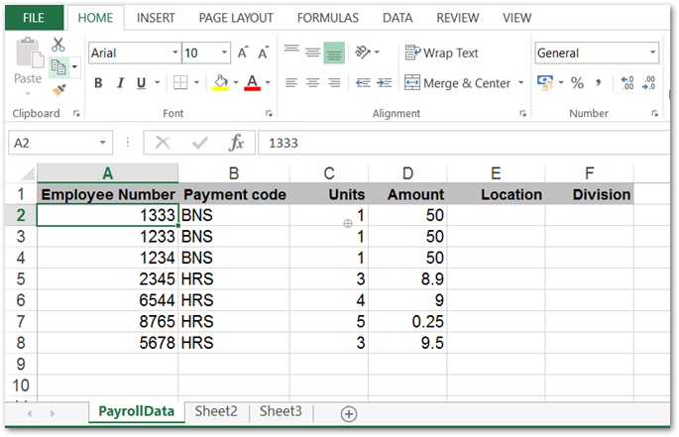Click the Insert Function fx icon
Viewport: 679px width, 437px height.
236,144
